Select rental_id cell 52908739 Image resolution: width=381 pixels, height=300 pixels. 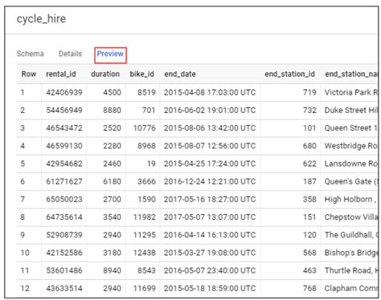pyautogui.click(x=64, y=235)
